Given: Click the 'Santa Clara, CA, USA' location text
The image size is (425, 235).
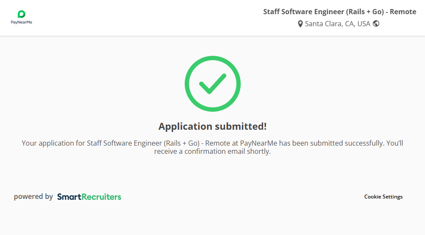Looking at the screenshot, I should 338,24.
